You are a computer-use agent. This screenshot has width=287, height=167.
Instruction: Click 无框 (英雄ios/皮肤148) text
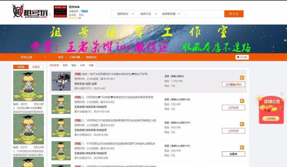pyautogui.click(x=177, y=99)
